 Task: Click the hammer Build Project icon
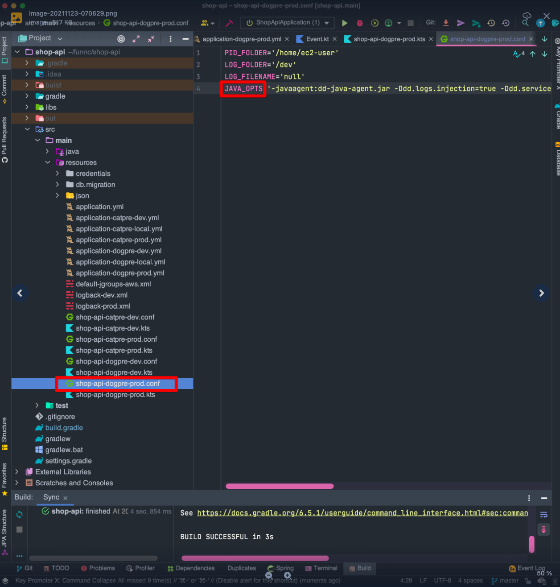click(x=229, y=23)
